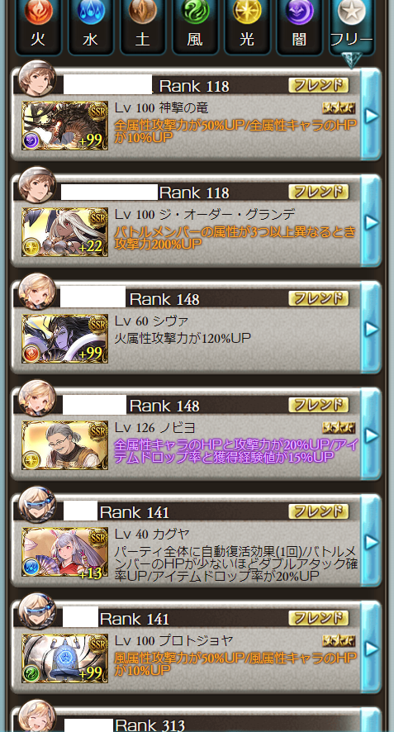The image size is (394, 732).
Task: Open the 闇 dark element tab
Action: point(300,26)
